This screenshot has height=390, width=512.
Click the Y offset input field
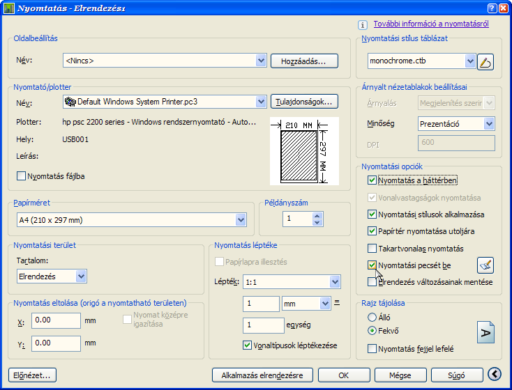click(57, 343)
